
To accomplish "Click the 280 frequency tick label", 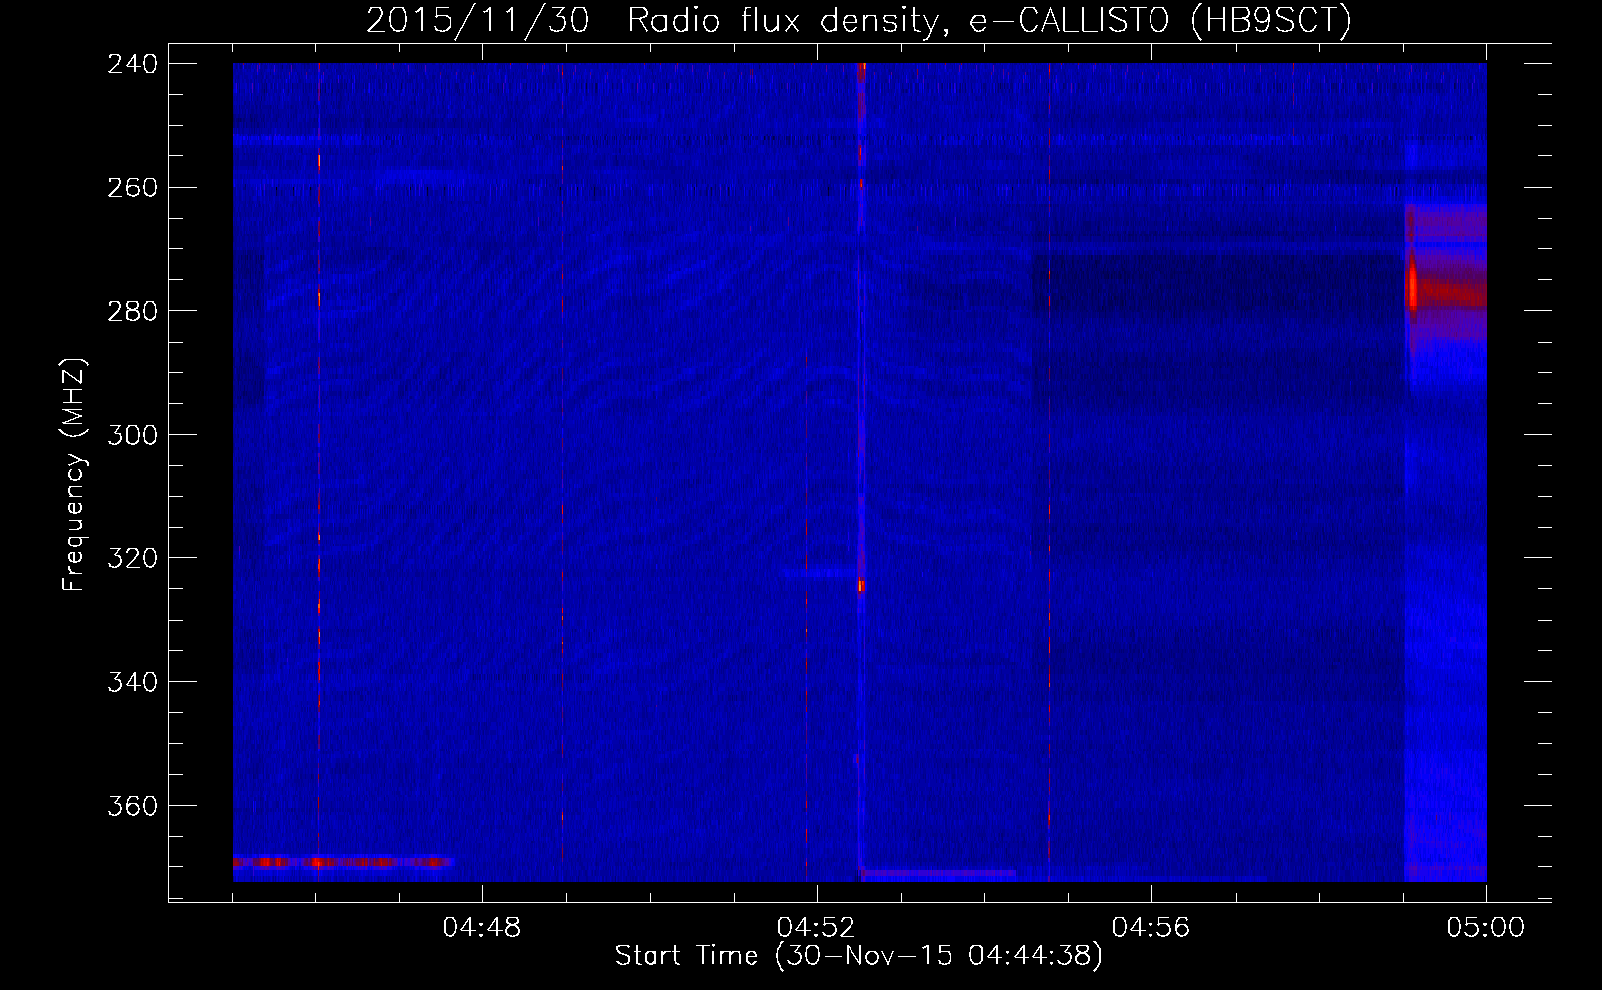I will pyautogui.click(x=133, y=311).
